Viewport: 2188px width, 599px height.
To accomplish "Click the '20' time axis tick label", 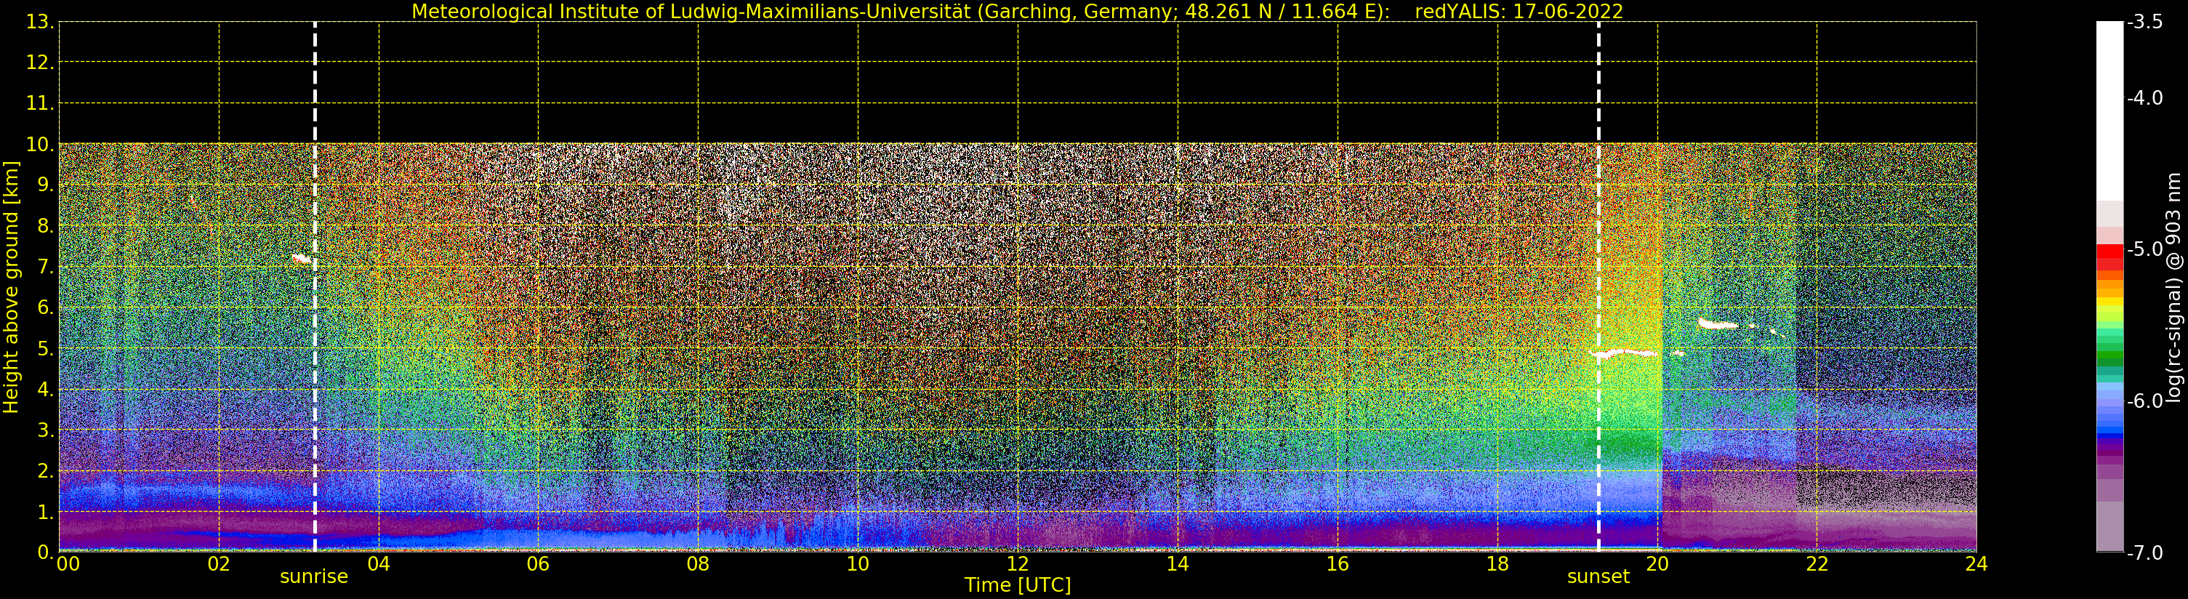I will [x=1657, y=564].
